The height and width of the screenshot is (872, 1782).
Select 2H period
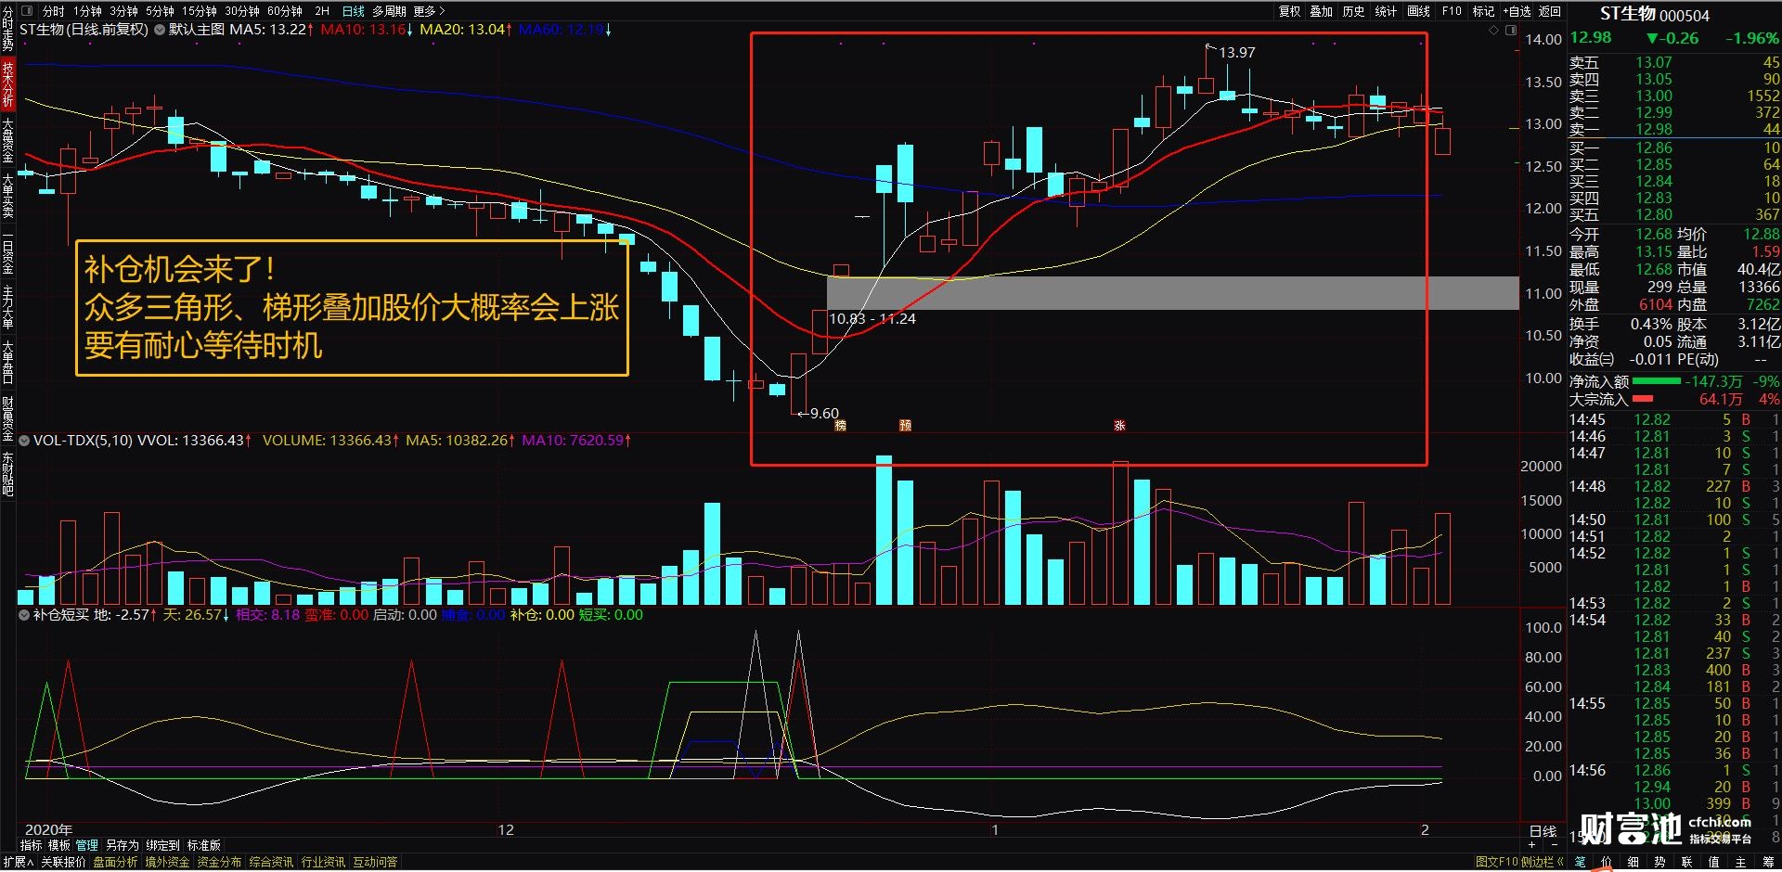pos(322,11)
